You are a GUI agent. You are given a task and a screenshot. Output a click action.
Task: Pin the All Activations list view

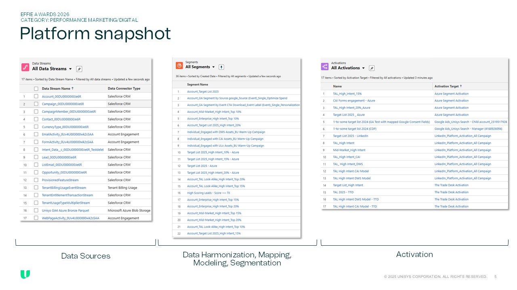tap(372, 68)
